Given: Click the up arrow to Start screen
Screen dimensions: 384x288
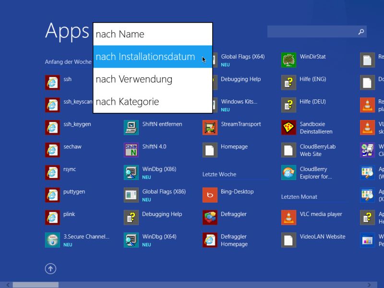Looking at the screenshot, I should pos(50,269).
